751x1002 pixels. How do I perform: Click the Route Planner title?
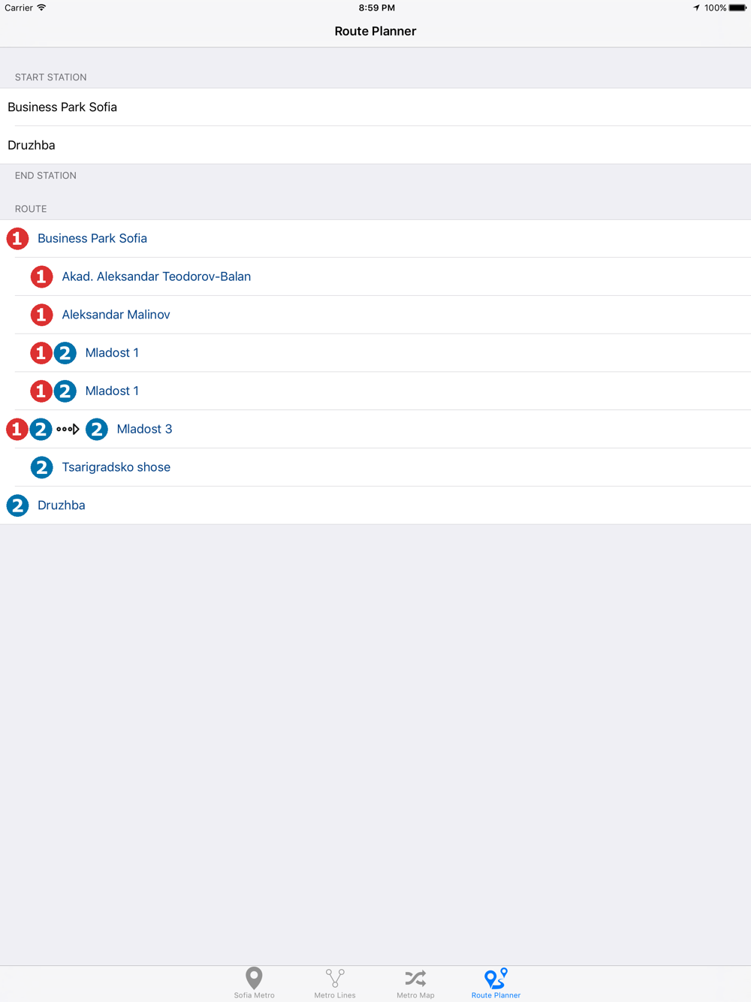[x=375, y=31]
